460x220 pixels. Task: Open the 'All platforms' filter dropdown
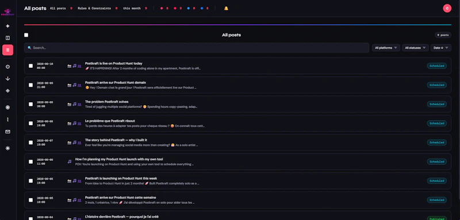pos(386,48)
